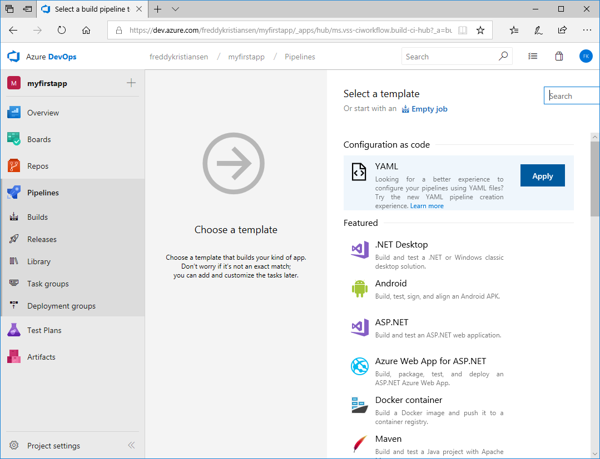This screenshot has width=600, height=459.
Task: Collapse the sidebar with double chevron
Action: (131, 445)
